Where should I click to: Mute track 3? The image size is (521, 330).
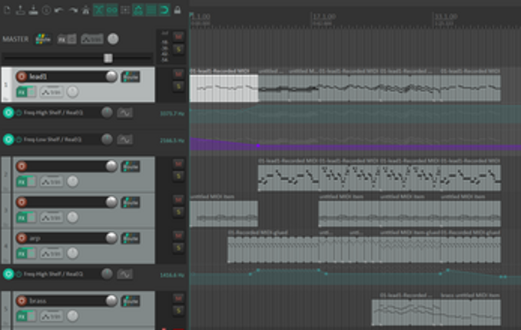[x=178, y=200]
